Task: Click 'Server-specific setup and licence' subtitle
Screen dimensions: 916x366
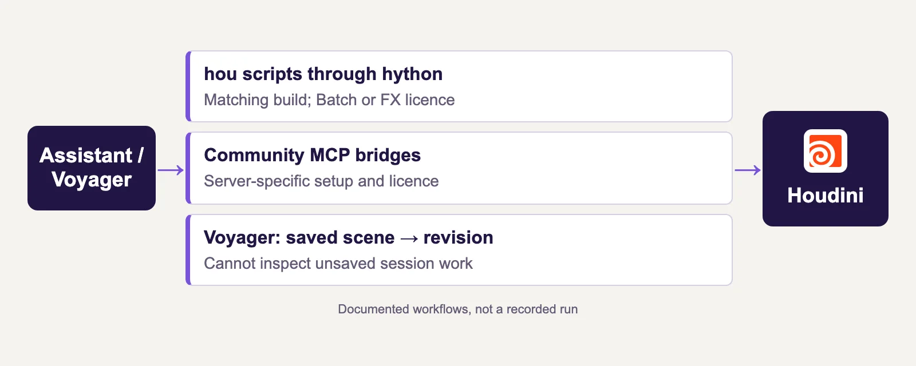Action: [321, 181]
